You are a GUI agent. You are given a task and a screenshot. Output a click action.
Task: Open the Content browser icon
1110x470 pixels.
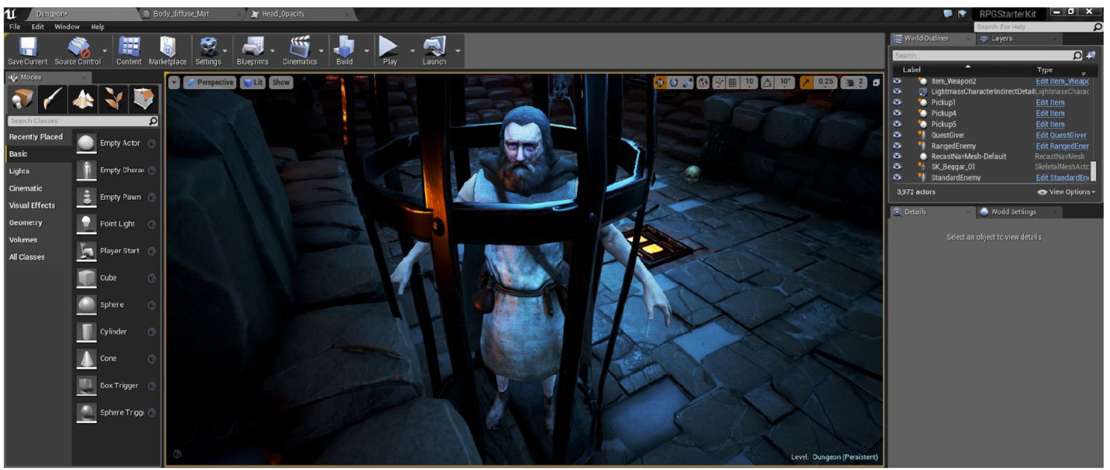tap(129, 47)
